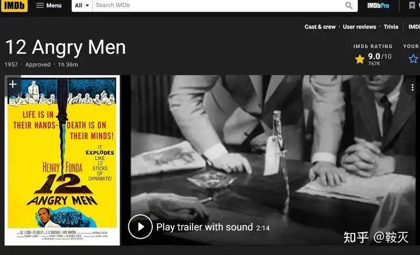Expand the All search category dropdown
Screen dimensions: 420x255
82,6
